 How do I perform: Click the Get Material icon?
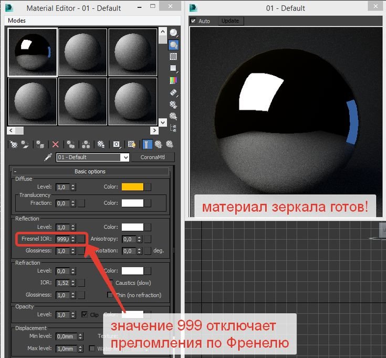point(14,144)
